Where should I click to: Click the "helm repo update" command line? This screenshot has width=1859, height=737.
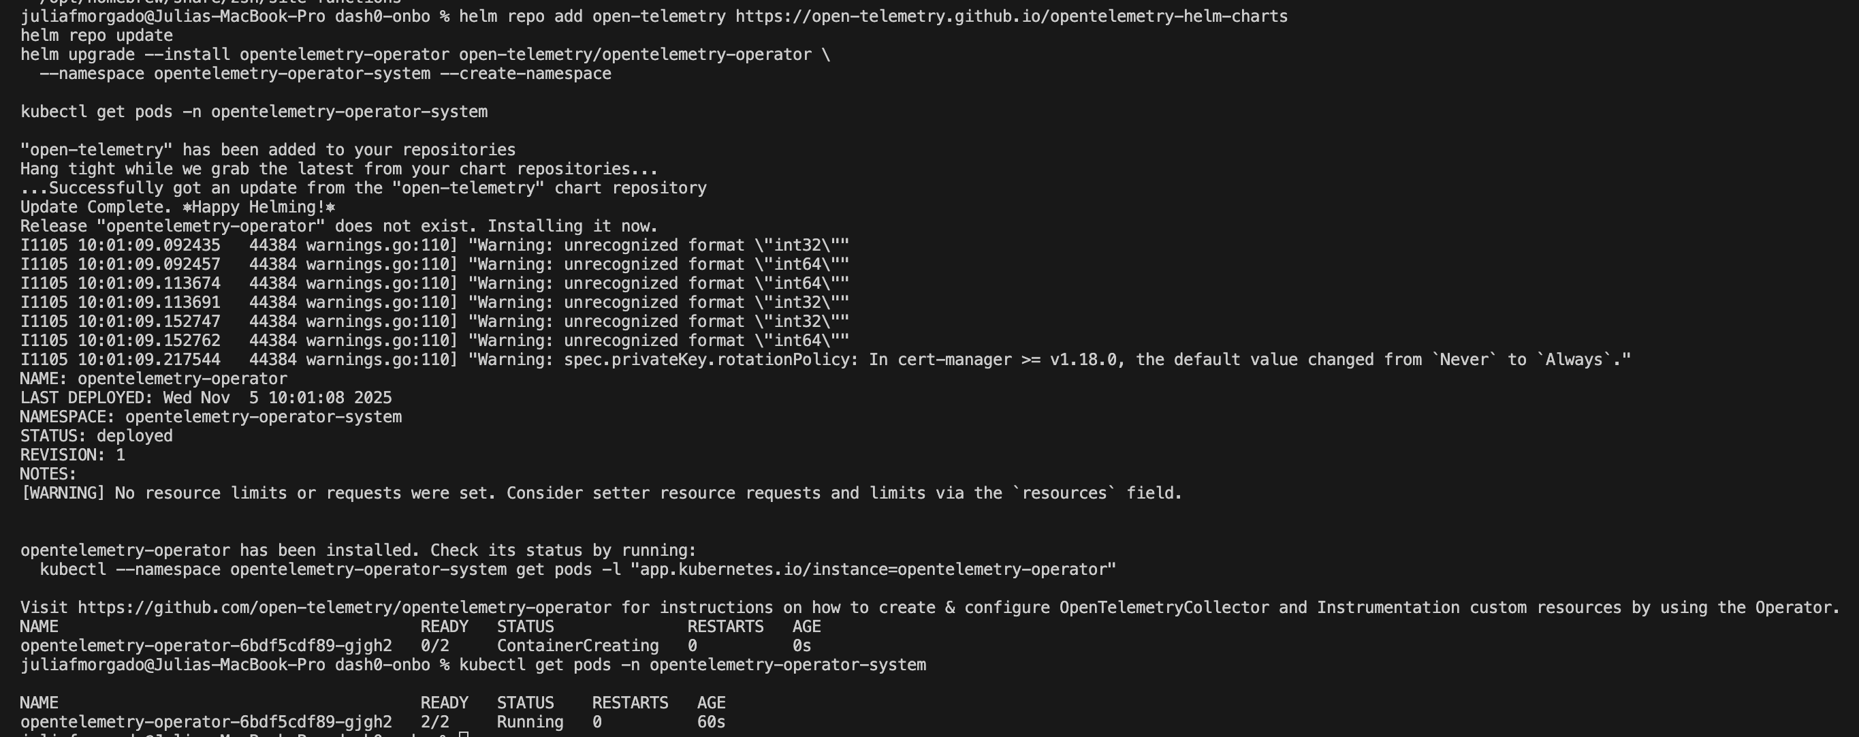point(97,35)
